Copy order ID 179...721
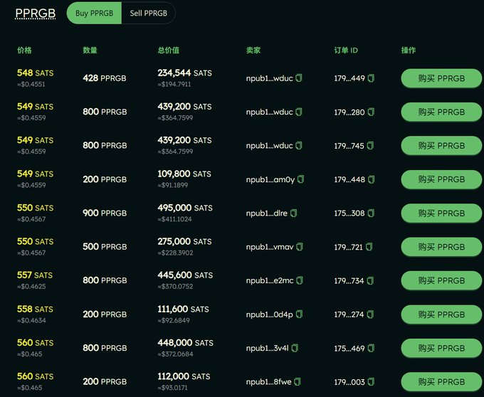The height and width of the screenshot is (397, 484). (x=369, y=246)
